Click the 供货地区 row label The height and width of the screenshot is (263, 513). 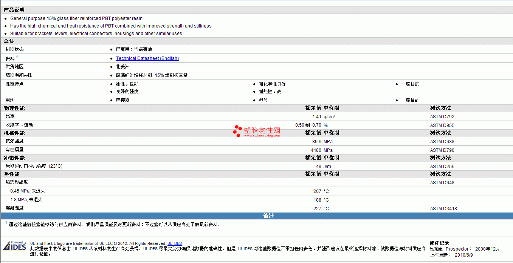[15, 67]
